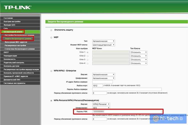Open the WPA2-Personal Версия dropdown
Screen dimensions: 188x125
101,104
